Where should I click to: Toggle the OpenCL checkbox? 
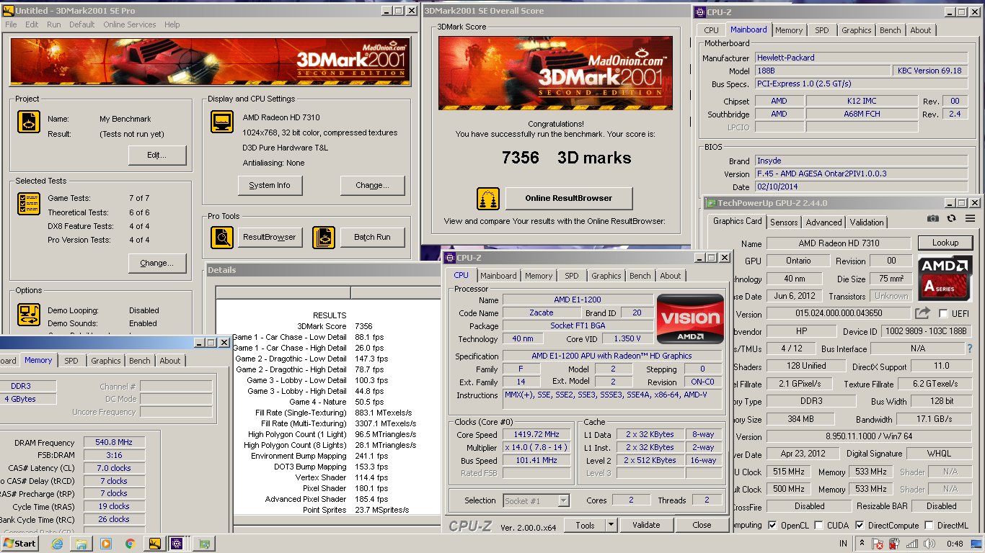(x=773, y=526)
